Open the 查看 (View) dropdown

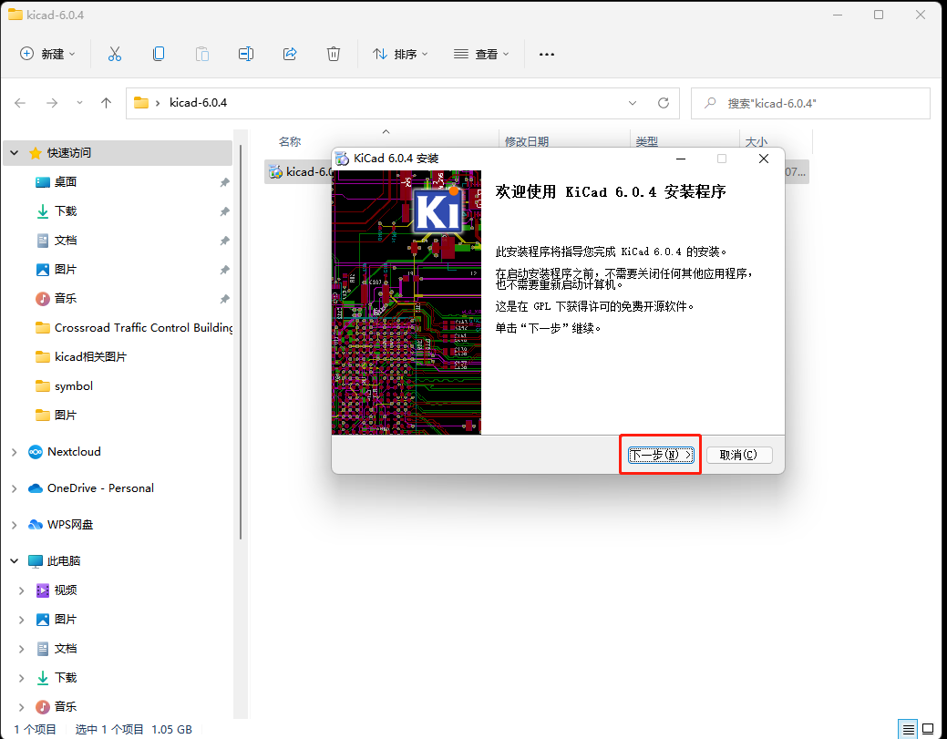481,55
